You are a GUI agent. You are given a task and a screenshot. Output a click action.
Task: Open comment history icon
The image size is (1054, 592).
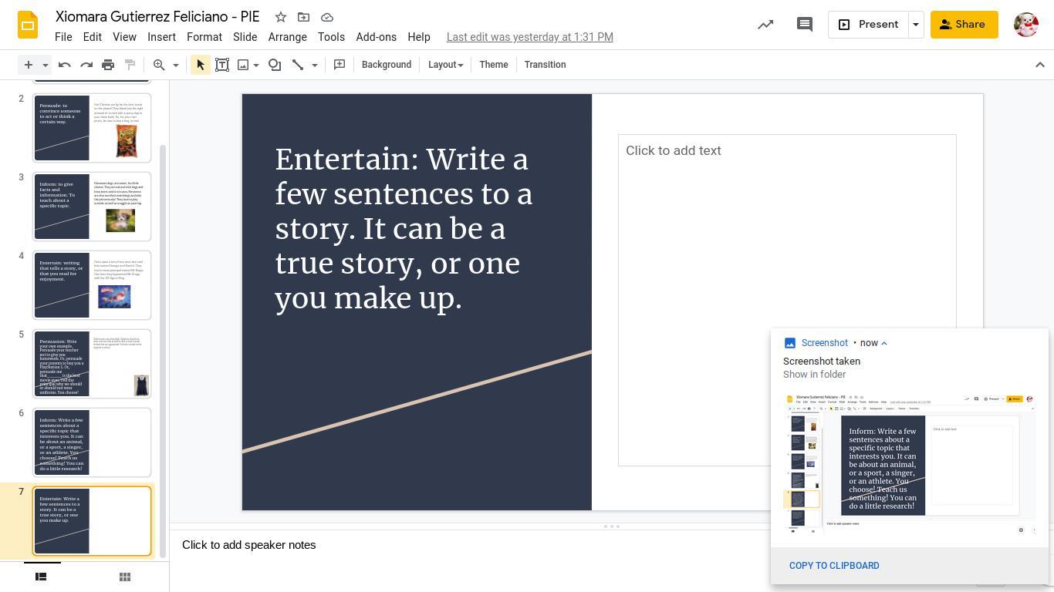tap(804, 25)
